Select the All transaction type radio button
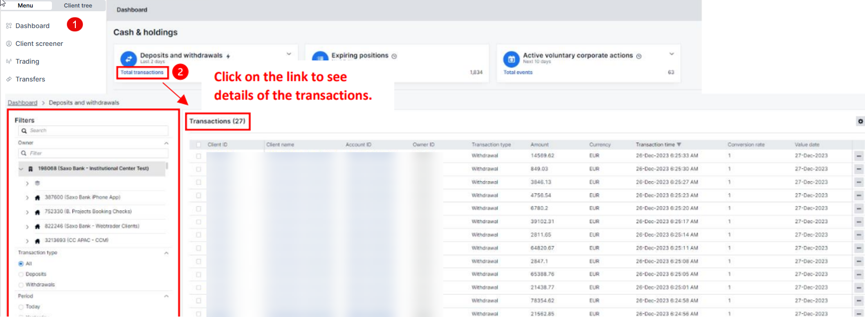This screenshot has width=865, height=317. tap(21, 264)
